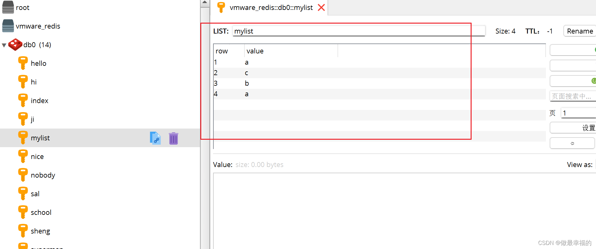Copy the mylist key name to clipboard
This screenshot has width=596, height=249.
pos(155,138)
